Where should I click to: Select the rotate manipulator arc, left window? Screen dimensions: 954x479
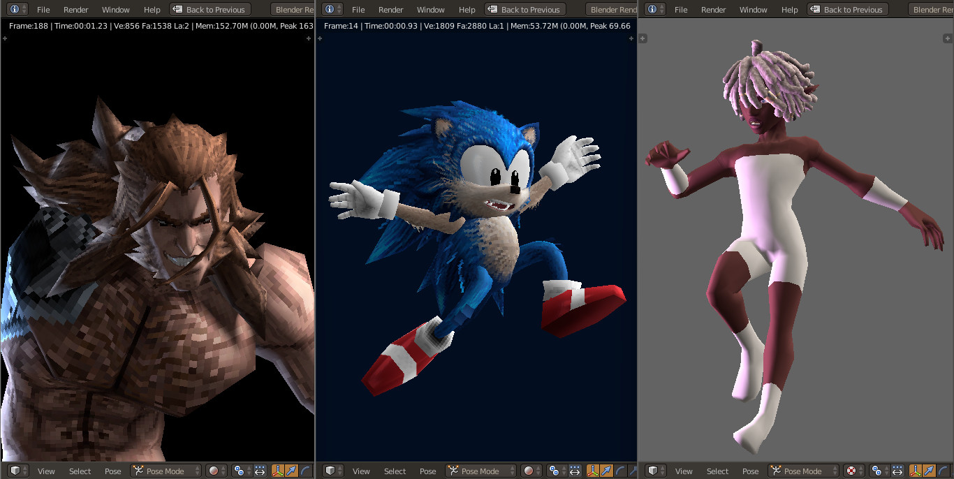[x=306, y=471]
